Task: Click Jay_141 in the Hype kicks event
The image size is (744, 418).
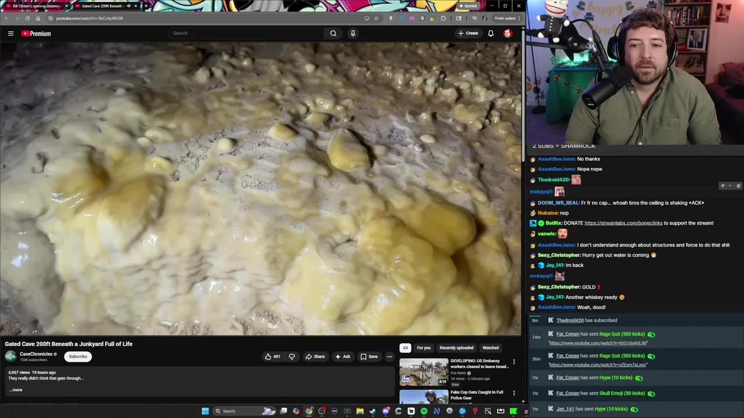Action: tap(565, 409)
